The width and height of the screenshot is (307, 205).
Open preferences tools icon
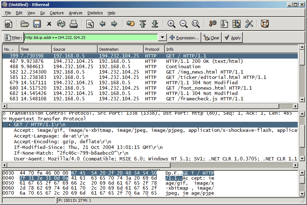click(x=249, y=24)
